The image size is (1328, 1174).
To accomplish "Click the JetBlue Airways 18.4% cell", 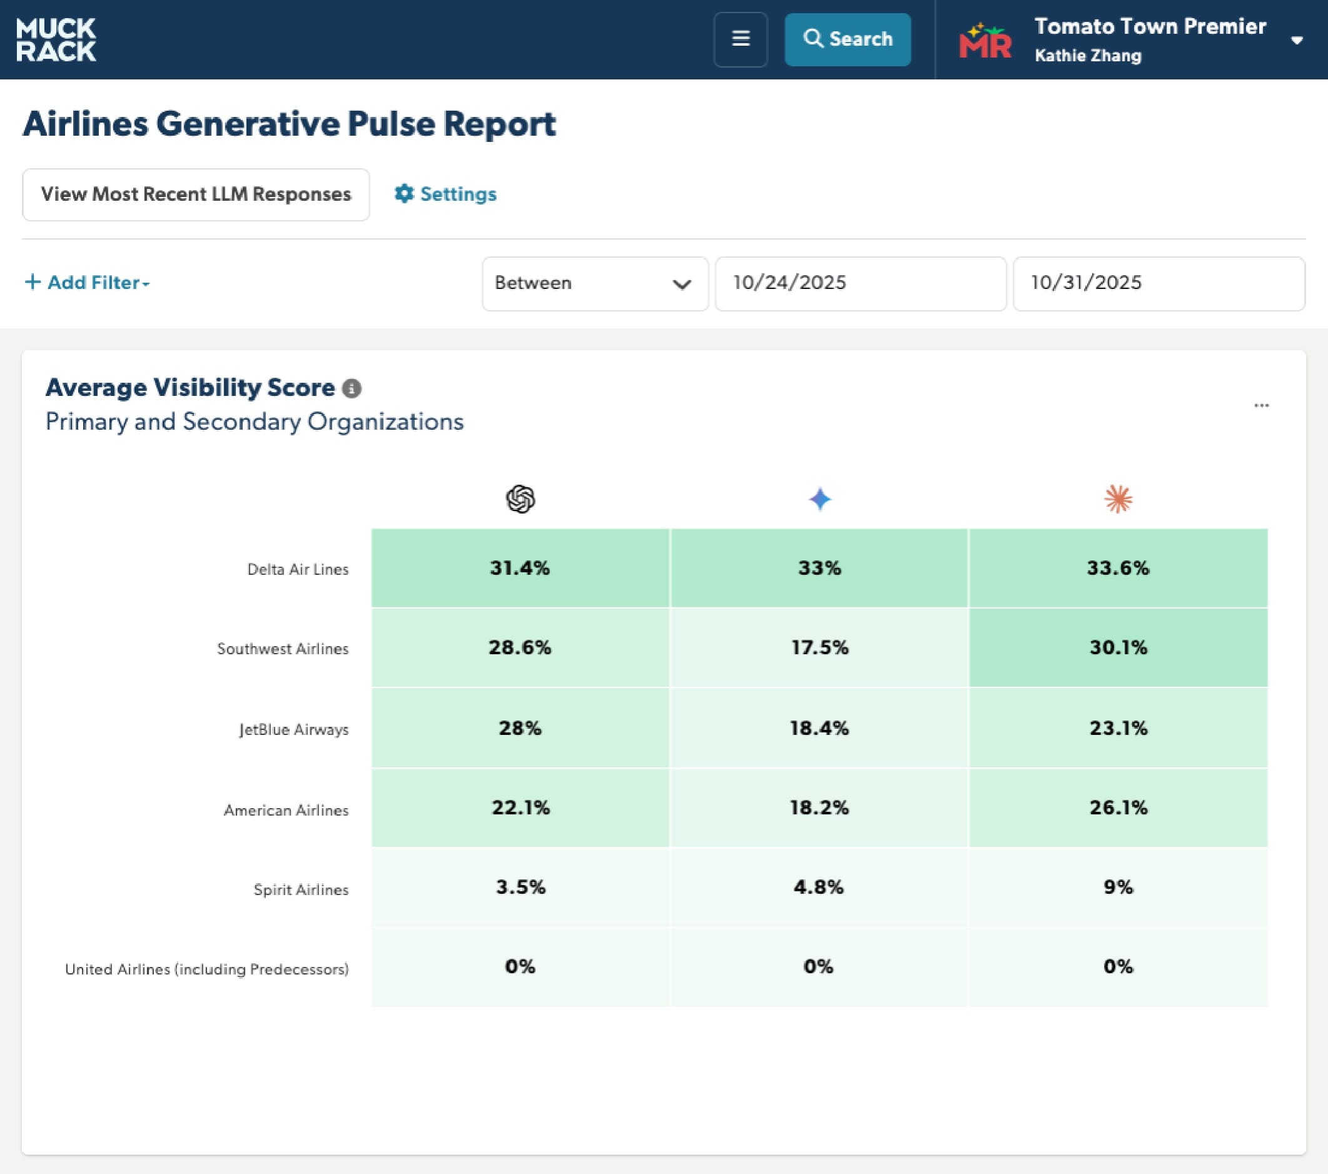I will point(819,727).
